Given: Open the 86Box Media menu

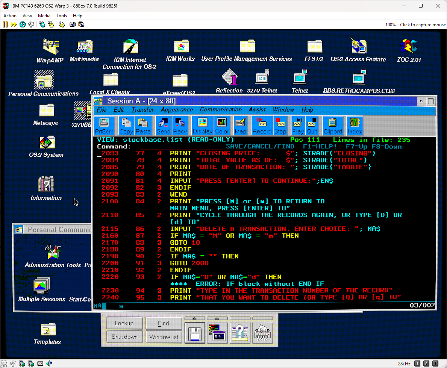Looking at the screenshot, I should [x=44, y=16].
